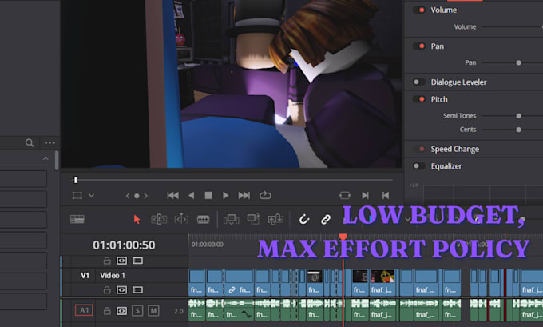The image size is (543, 327).
Task: Toggle Auto Select on track above Video 1
Action: [x=121, y=261]
